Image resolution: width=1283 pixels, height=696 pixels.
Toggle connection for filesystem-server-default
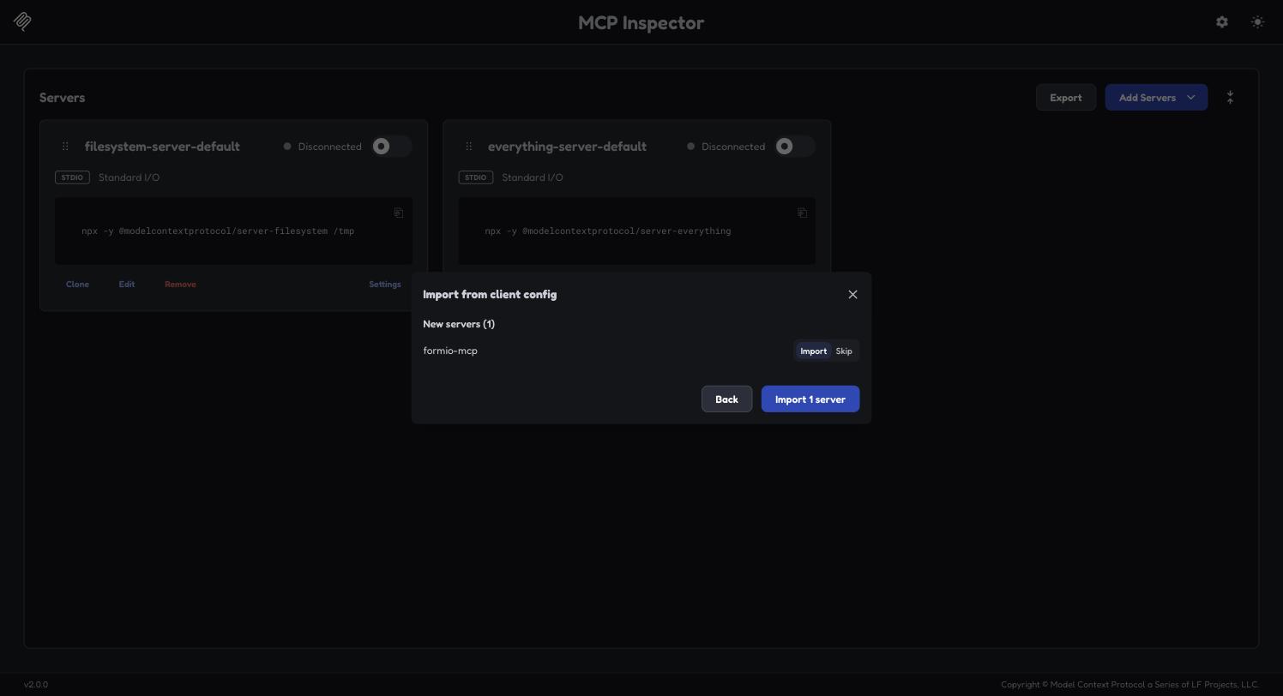[x=392, y=147]
